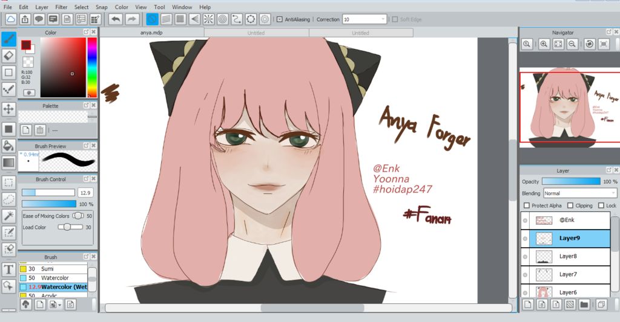This screenshot has height=322, width=620.
Task: Click the brush size slider
Action: (48, 193)
